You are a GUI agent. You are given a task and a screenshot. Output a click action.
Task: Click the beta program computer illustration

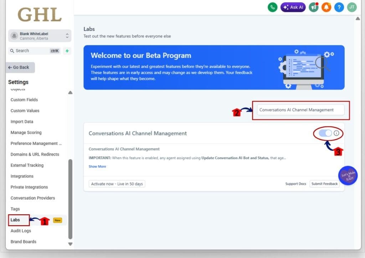[x=305, y=69]
